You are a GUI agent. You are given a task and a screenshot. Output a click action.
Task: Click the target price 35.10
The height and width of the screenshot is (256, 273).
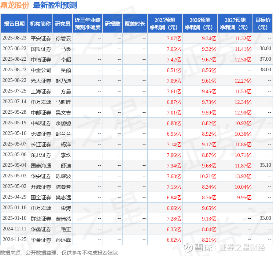point(265,165)
